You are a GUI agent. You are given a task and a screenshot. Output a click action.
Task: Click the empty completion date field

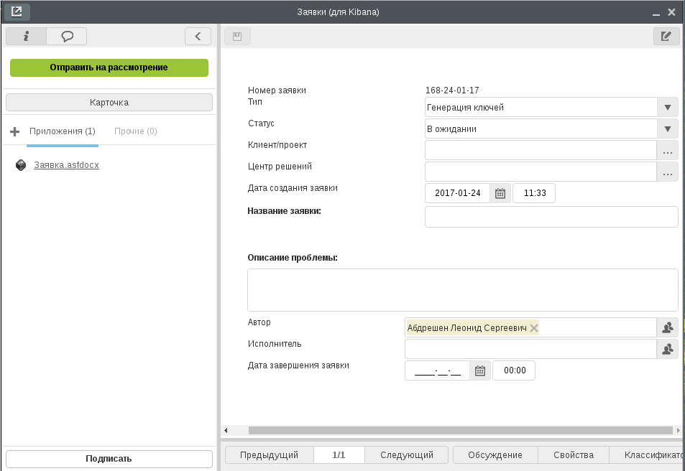point(437,370)
